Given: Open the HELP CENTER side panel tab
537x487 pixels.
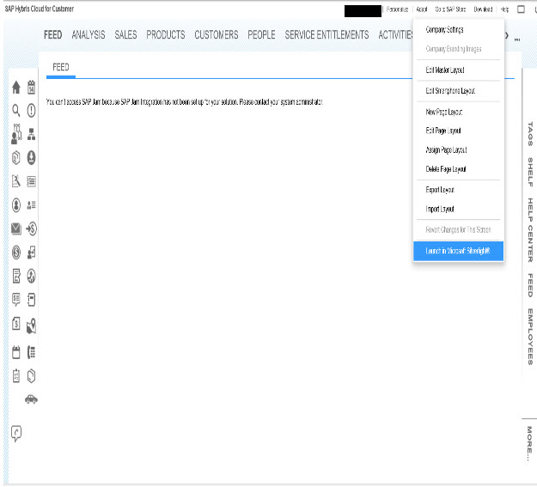Looking at the screenshot, I should coord(530,230).
